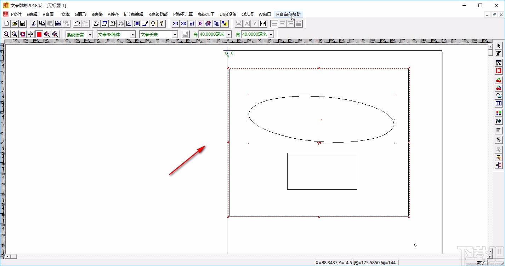This screenshot has height=266, width=505.
Task: Create a new document with the blank page icon
Action: pos(6,24)
